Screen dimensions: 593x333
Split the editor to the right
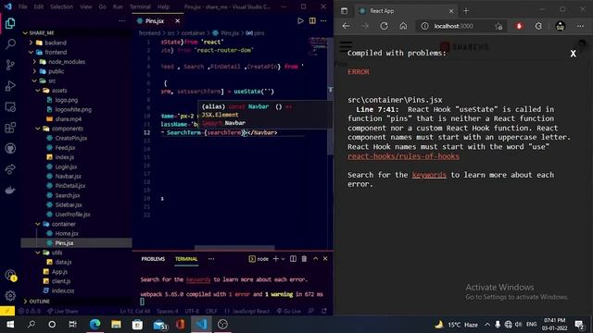click(312, 20)
